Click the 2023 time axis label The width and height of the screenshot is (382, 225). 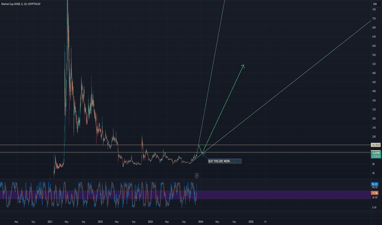tap(150, 222)
